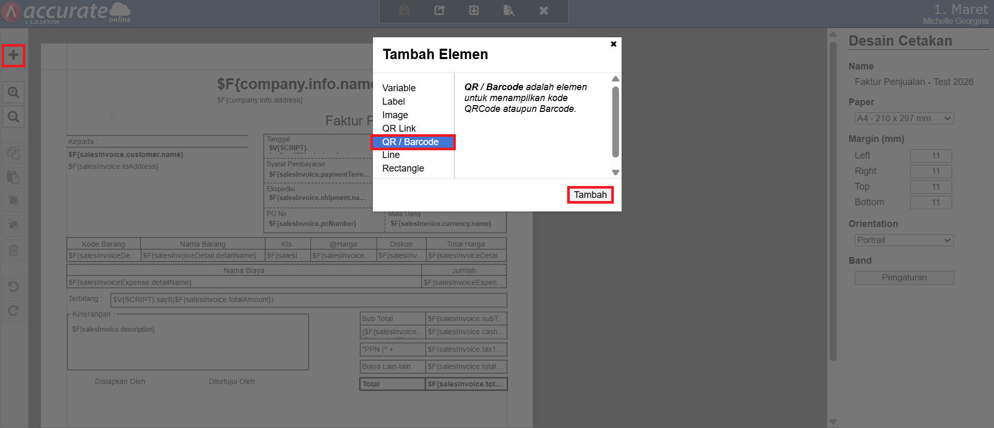Click the zoom out magnifier icon

13,117
